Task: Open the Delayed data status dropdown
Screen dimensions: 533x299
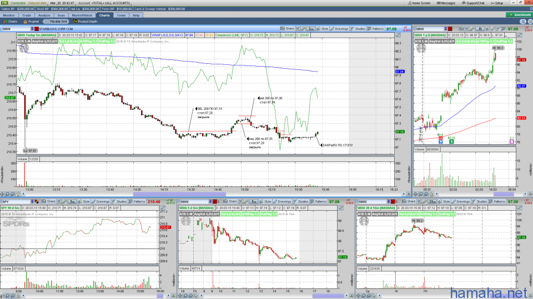Action: coord(37,3)
